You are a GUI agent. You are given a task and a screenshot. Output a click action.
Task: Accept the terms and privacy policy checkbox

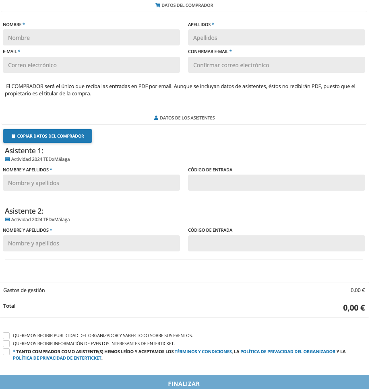point(6,352)
